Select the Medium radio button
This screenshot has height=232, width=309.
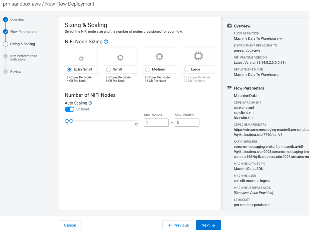click(148, 69)
